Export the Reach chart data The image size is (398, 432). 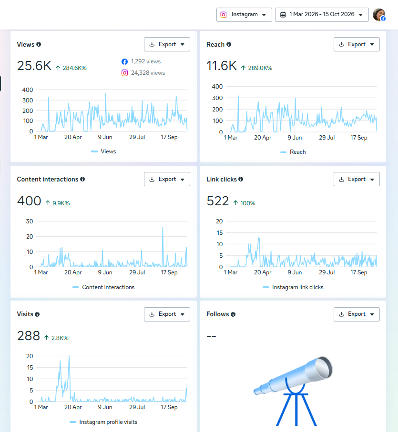pyautogui.click(x=357, y=44)
